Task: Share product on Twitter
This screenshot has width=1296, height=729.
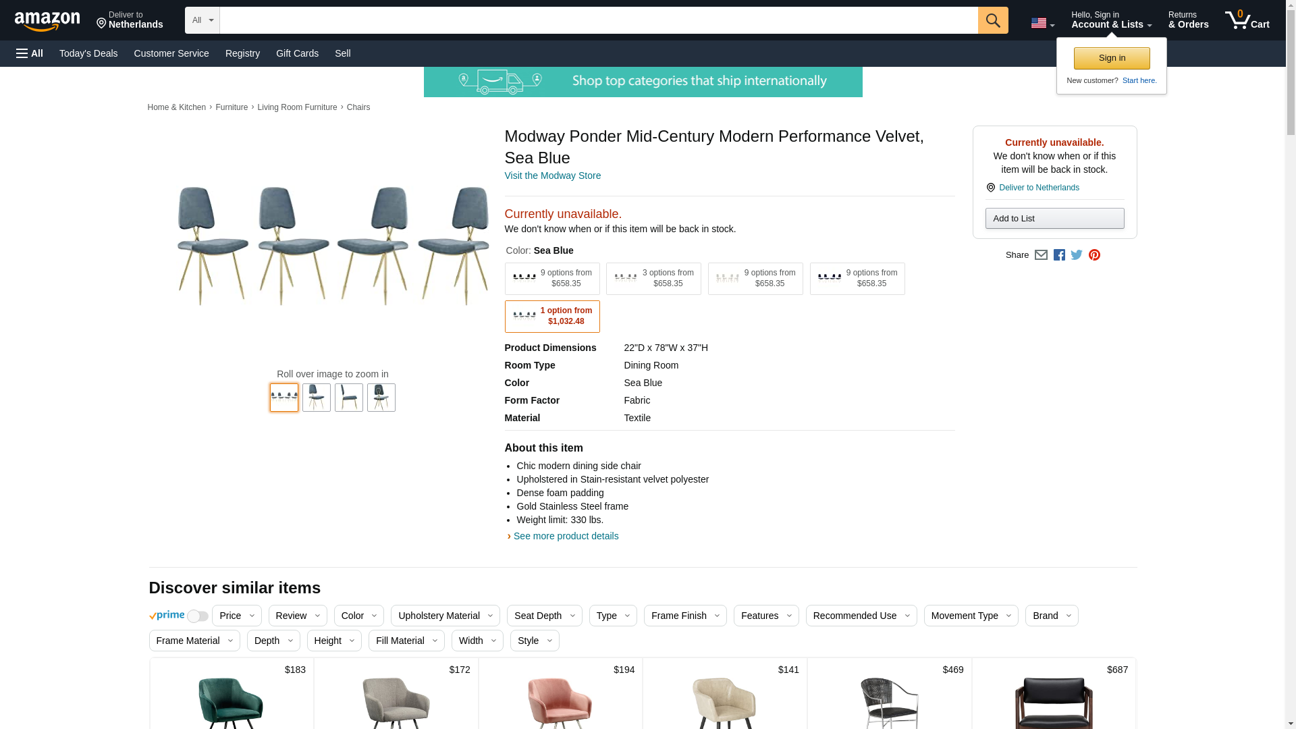Action: [1077, 255]
